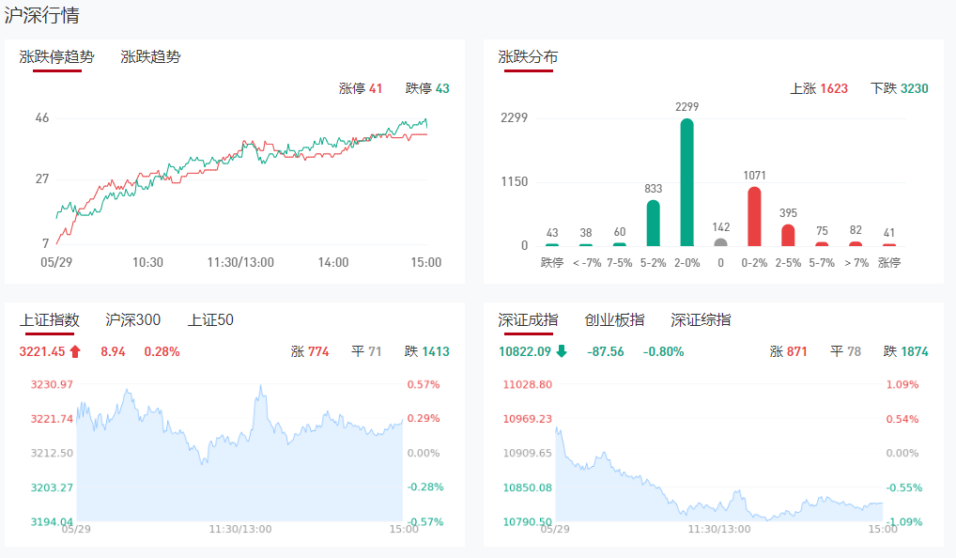Click the -0.28% percent axis label
Image resolution: width=956 pixels, height=558 pixels.
(x=425, y=487)
